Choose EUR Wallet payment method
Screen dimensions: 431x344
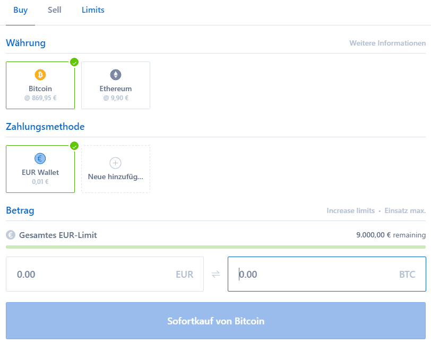[40, 169]
